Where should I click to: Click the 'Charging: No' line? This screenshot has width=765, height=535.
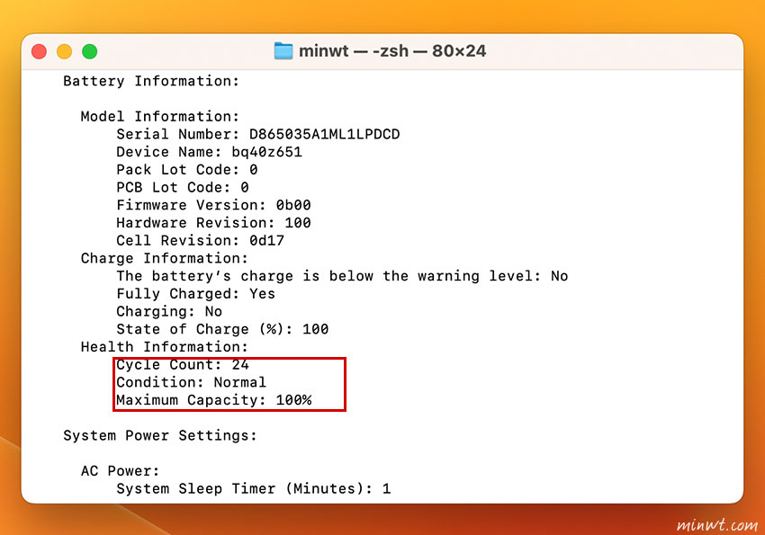(x=169, y=311)
